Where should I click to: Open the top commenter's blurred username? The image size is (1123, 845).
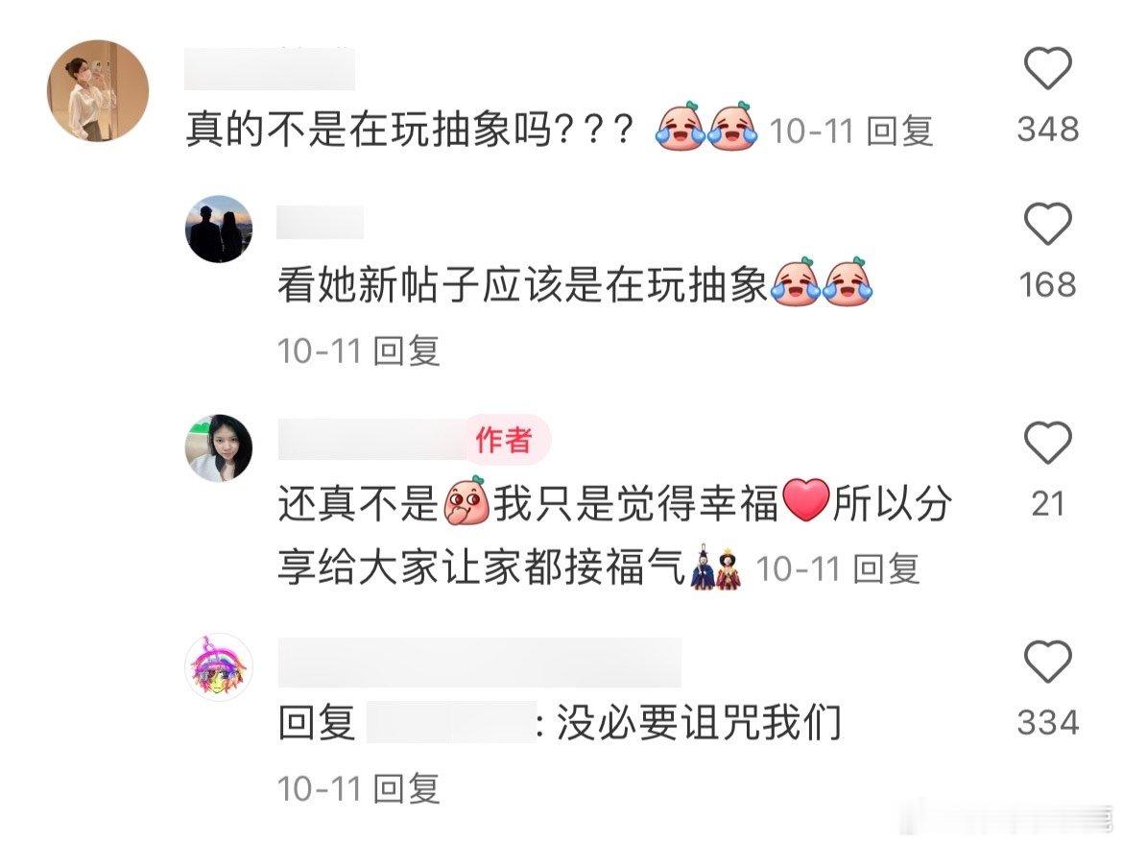click(x=270, y=69)
